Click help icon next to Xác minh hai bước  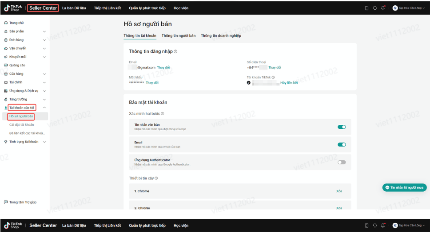click(x=163, y=114)
